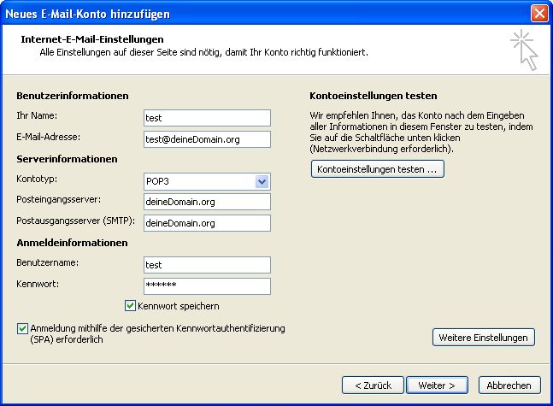The image size is (553, 406).
Task: Proceed by clicking Weiter
Action: click(x=437, y=385)
